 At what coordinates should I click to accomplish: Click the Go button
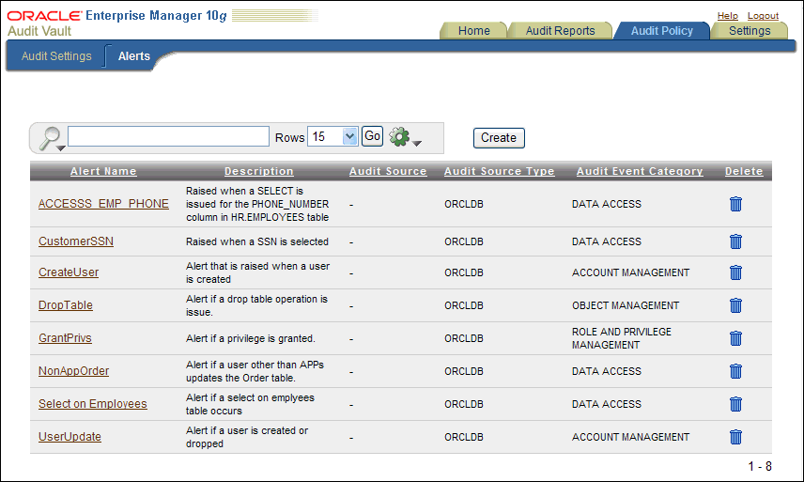click(372, 136)
